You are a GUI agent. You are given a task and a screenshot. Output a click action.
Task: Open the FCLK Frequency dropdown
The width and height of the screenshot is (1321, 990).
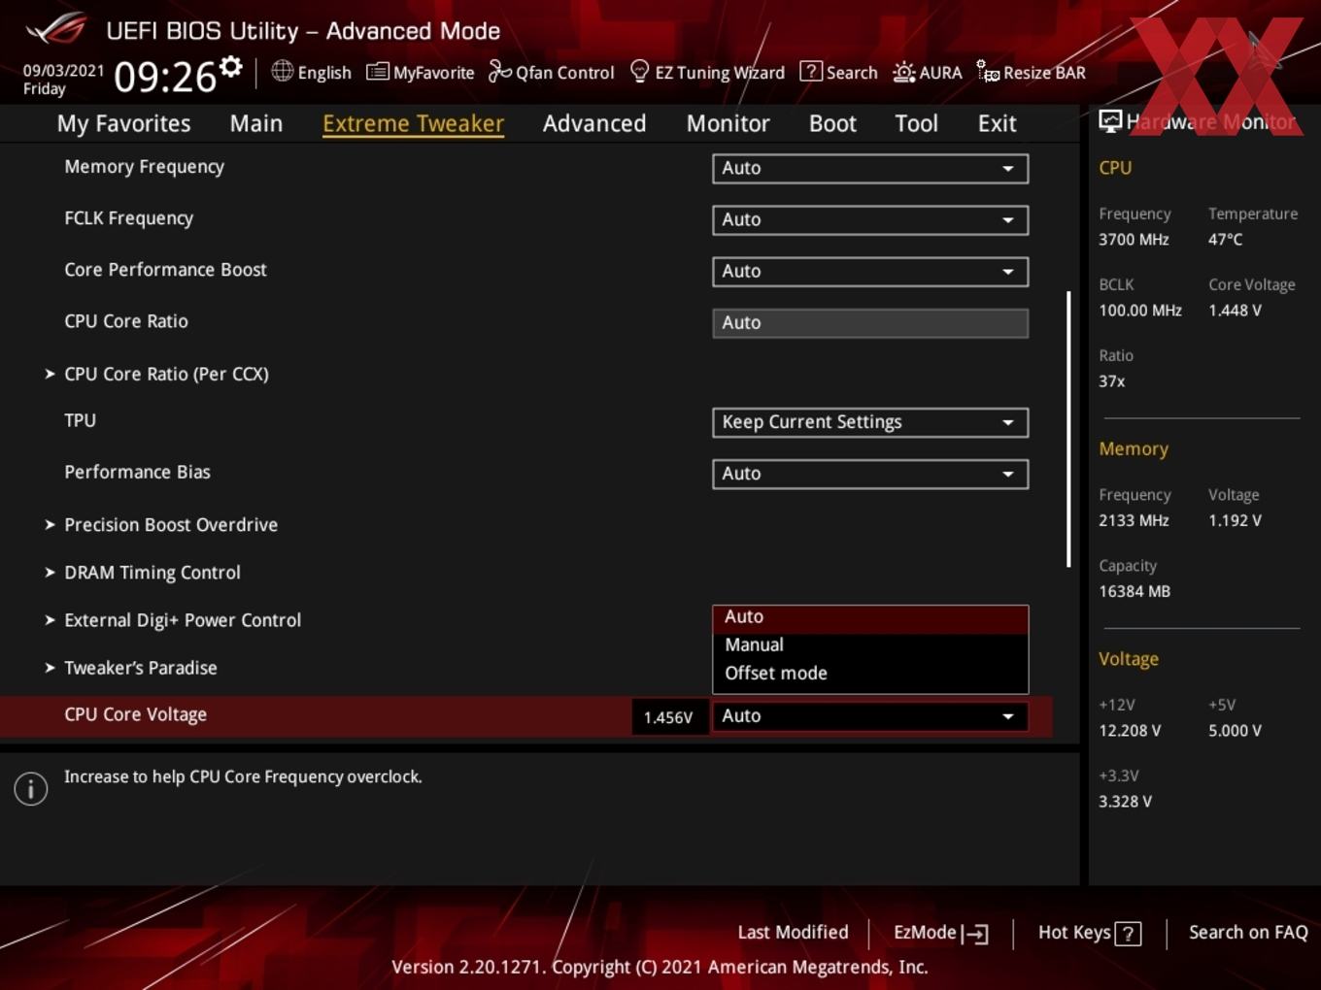(870, 219)
